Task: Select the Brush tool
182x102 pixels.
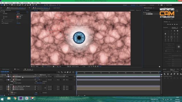Action: pyautogui.click(x=25, y=5)
